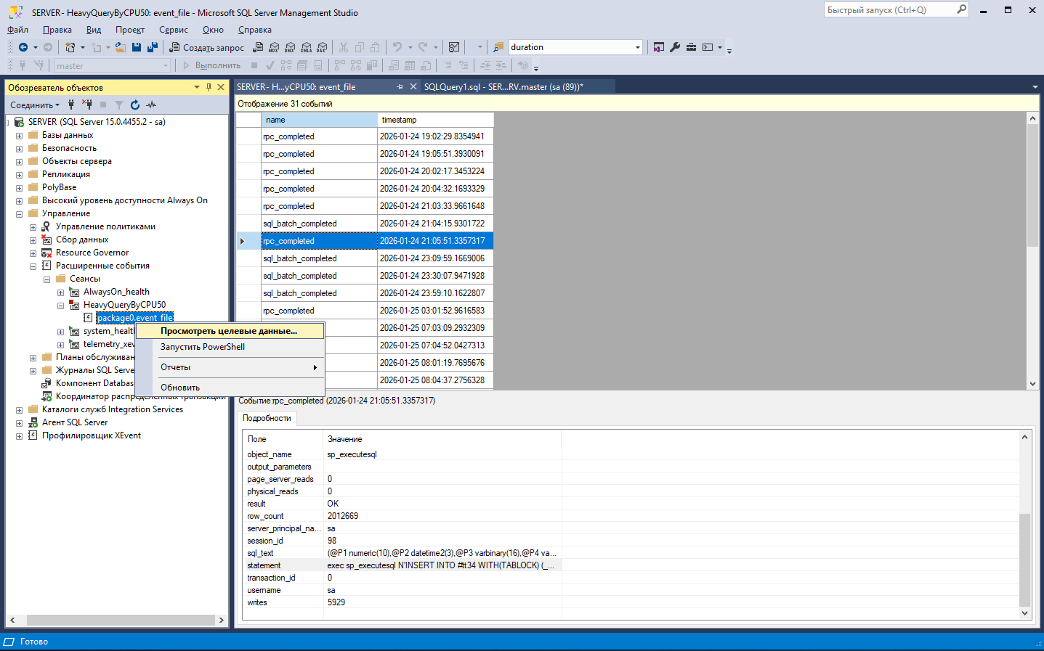Open the MDX query icon
Screen dimensions: 1044x651
coord(274,47)
